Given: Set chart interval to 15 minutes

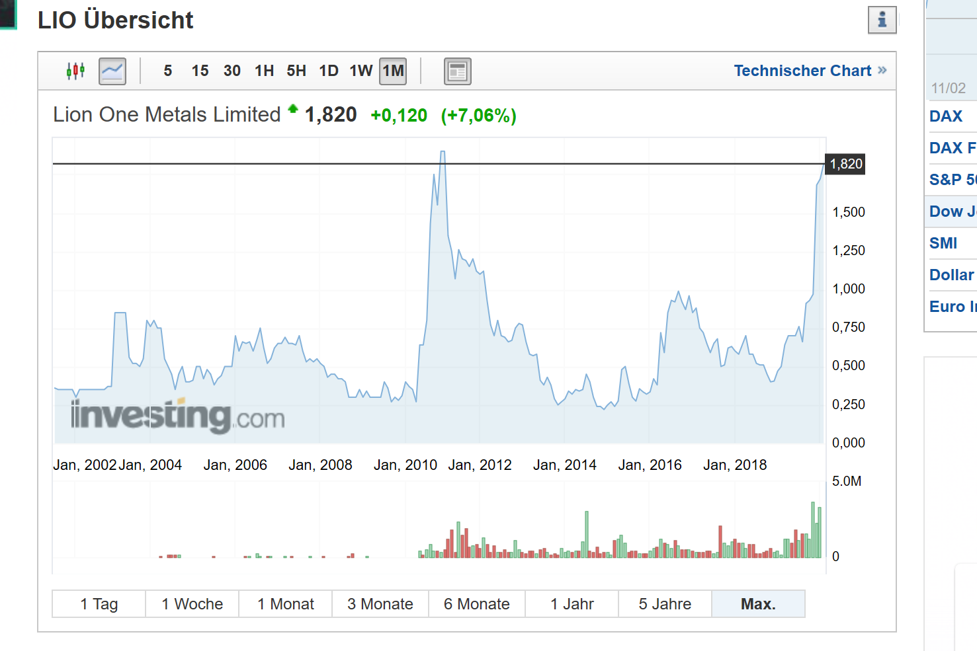Looking at the screenshot, I should (x=200, y=71).
